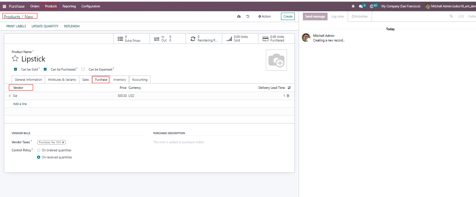
Task: Click the 500.00 price cell
Action: click(122, 96)
